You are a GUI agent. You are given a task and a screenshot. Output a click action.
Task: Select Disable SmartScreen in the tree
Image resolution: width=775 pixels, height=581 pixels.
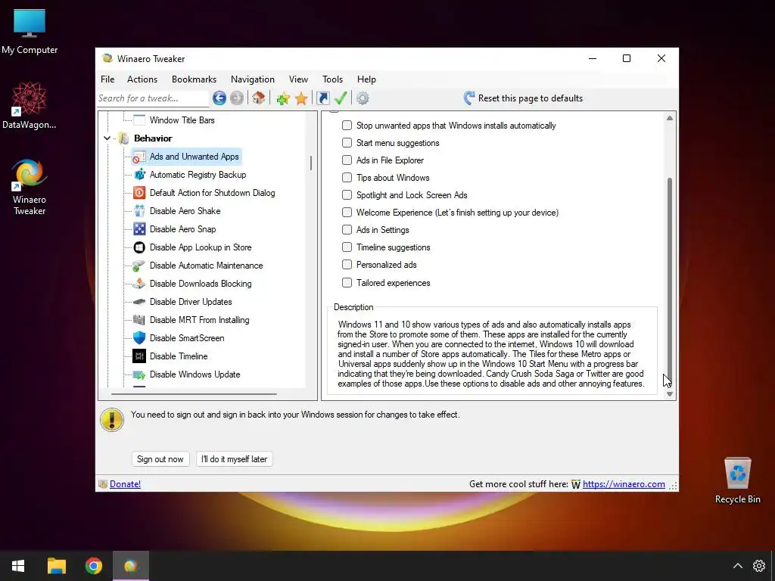point(187,338)
